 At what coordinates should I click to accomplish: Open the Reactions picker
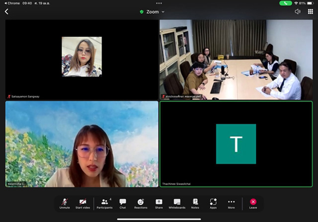coord(141,203)
